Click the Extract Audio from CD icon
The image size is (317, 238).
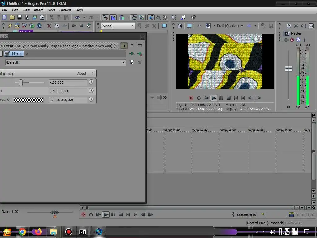pyautogui.click(x=32, y=26)
